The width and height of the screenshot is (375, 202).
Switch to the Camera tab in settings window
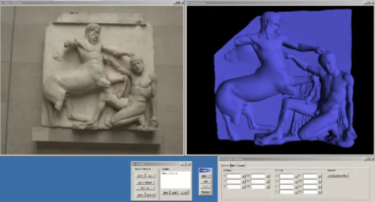(x=225, y=165)
